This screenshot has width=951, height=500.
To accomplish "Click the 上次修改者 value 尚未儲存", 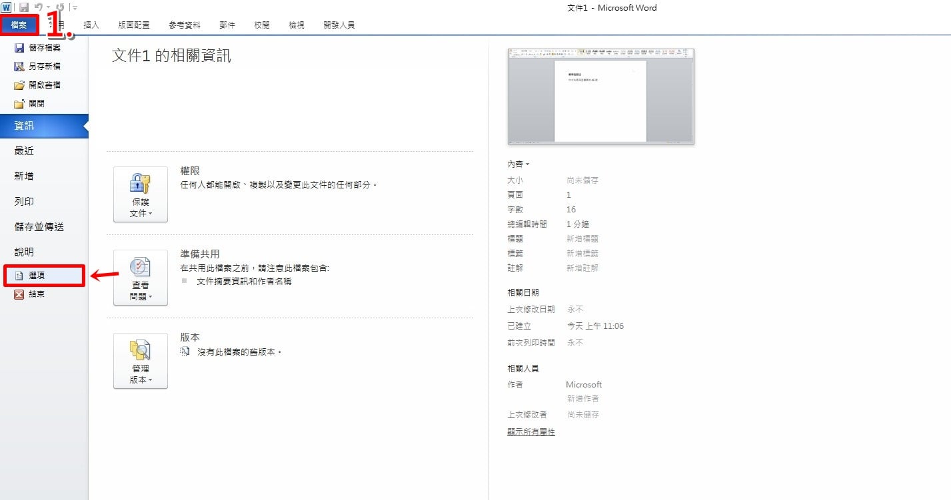I will click(582, 415).
